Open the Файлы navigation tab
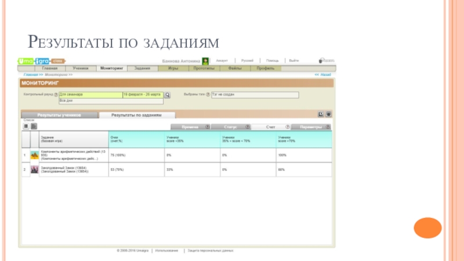Image resolution: width=464 pixels, height=261 pixels. pos(235,68)
